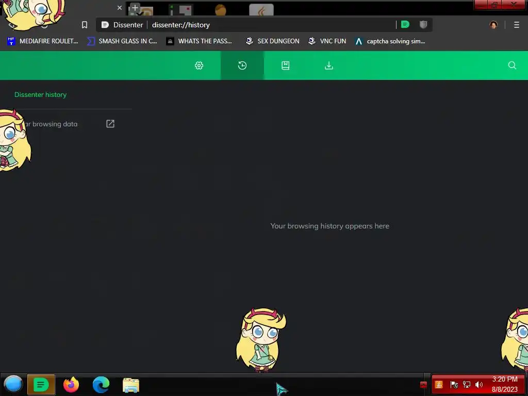
Task: Open the user profile avatar
Action: coord(493,25)
